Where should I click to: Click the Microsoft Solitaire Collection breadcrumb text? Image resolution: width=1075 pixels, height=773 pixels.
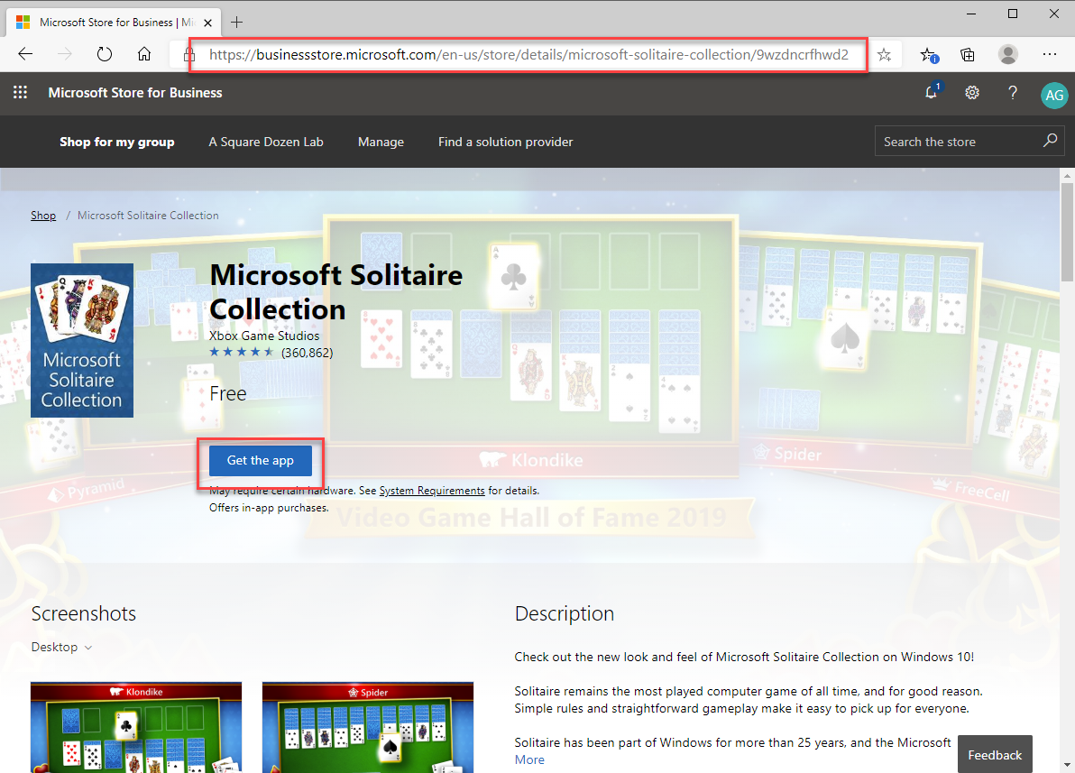pos(148,216)
